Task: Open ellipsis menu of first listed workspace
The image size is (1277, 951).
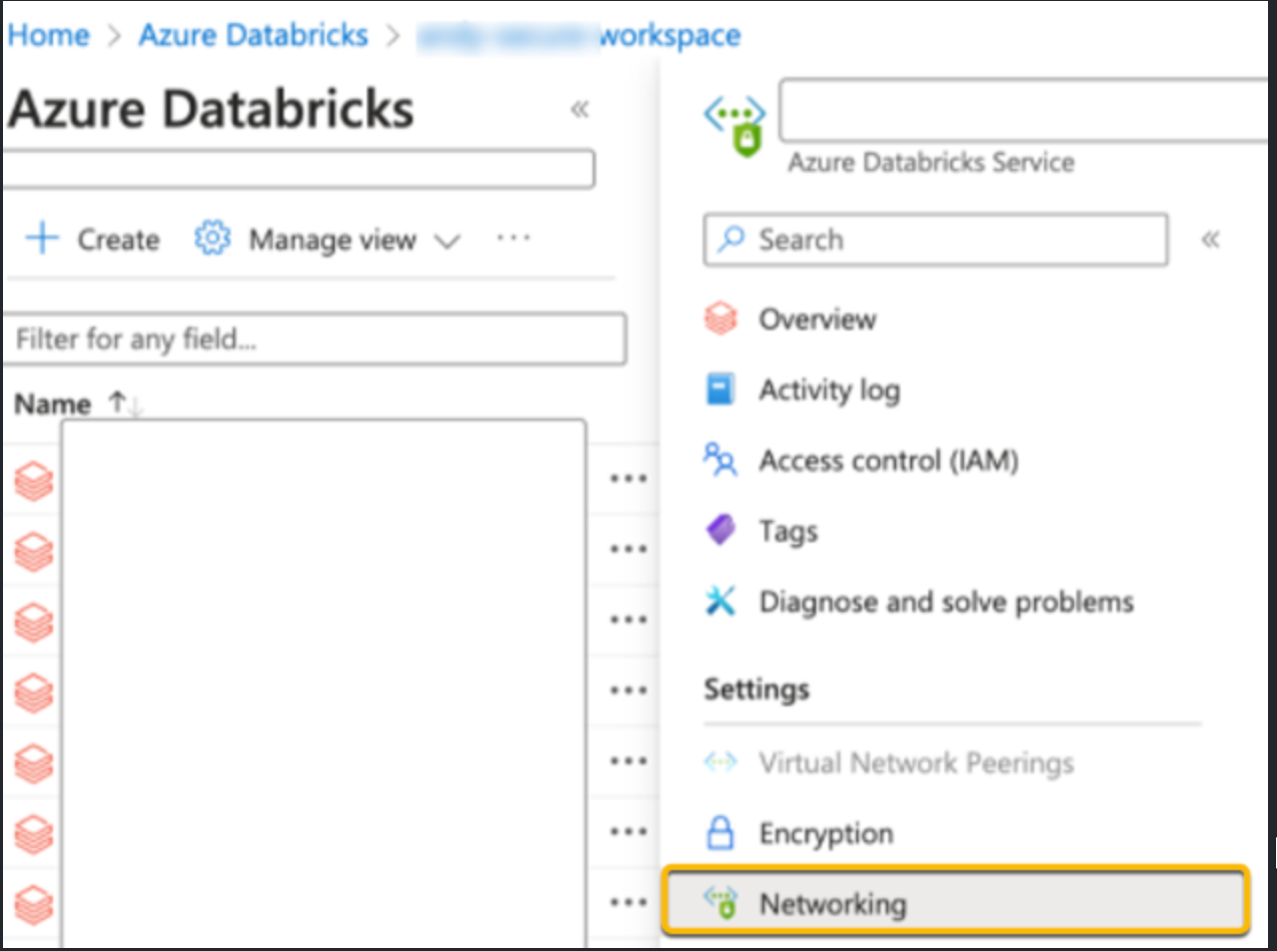Action: 628,478
